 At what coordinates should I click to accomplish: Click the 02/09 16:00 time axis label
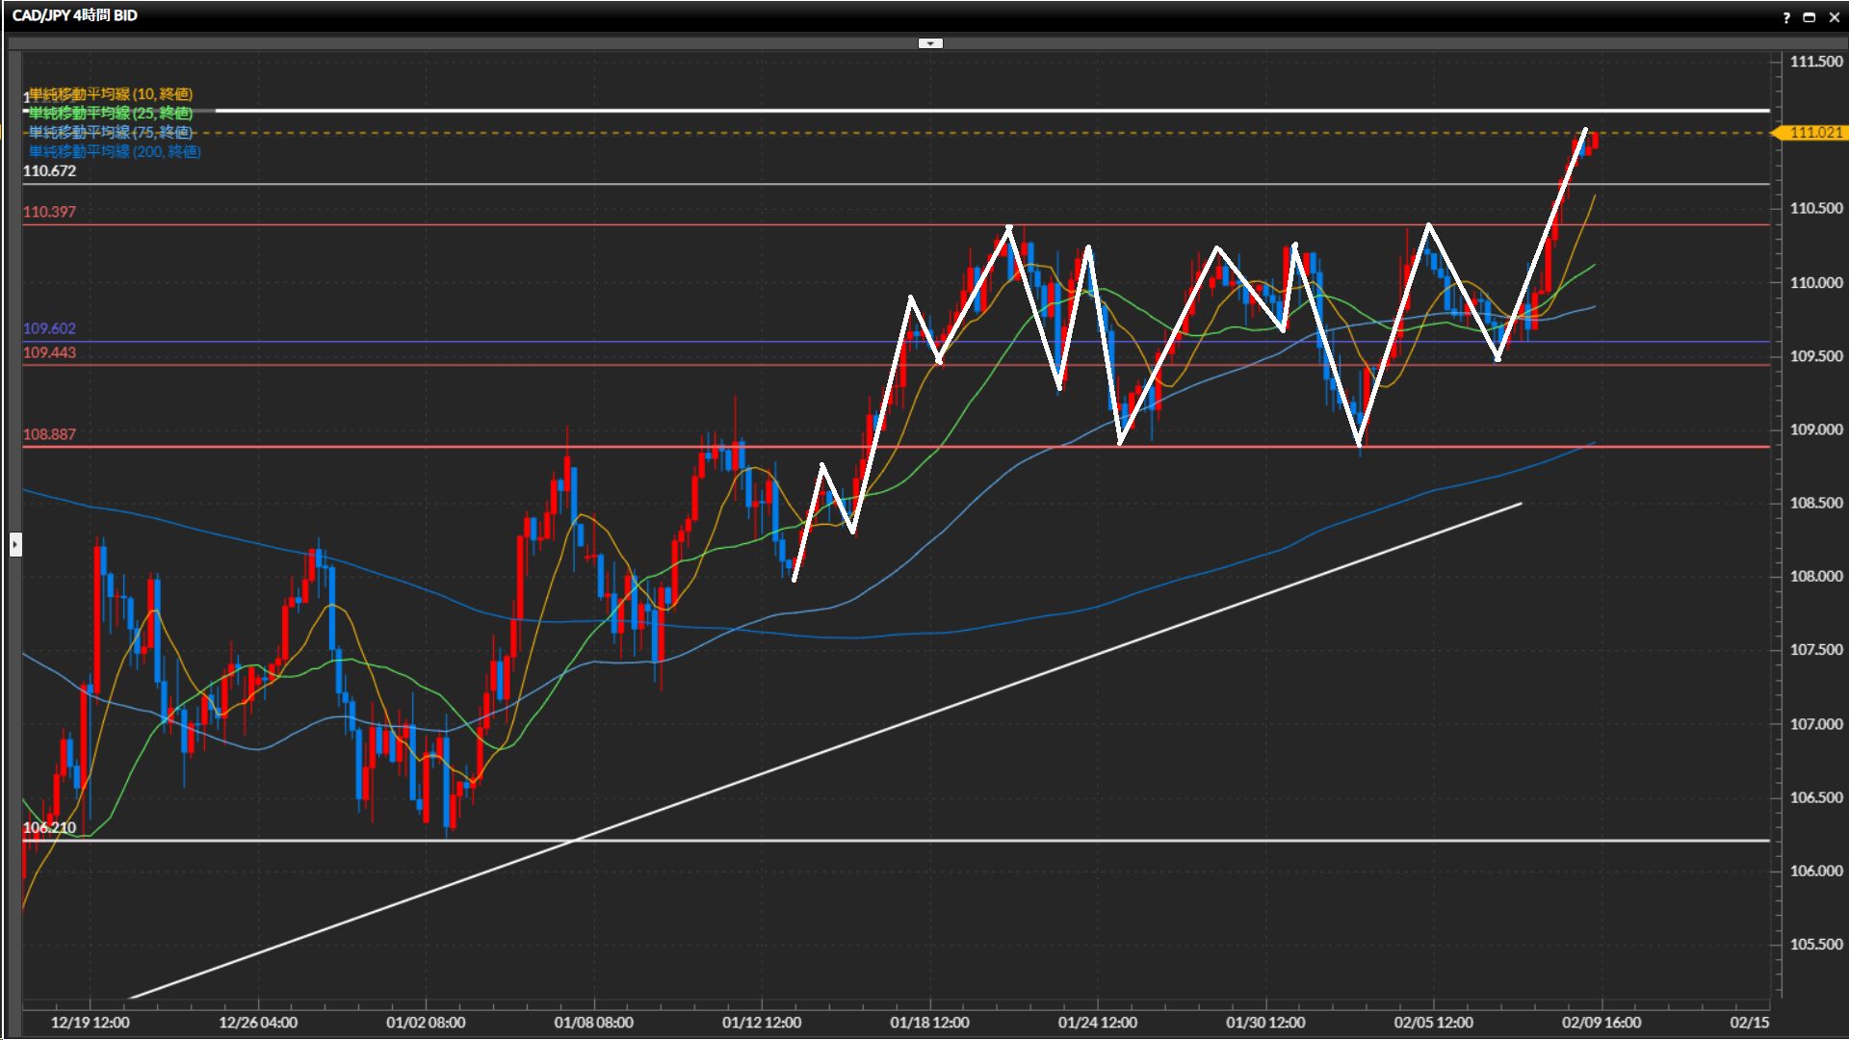[1601, 1022]
